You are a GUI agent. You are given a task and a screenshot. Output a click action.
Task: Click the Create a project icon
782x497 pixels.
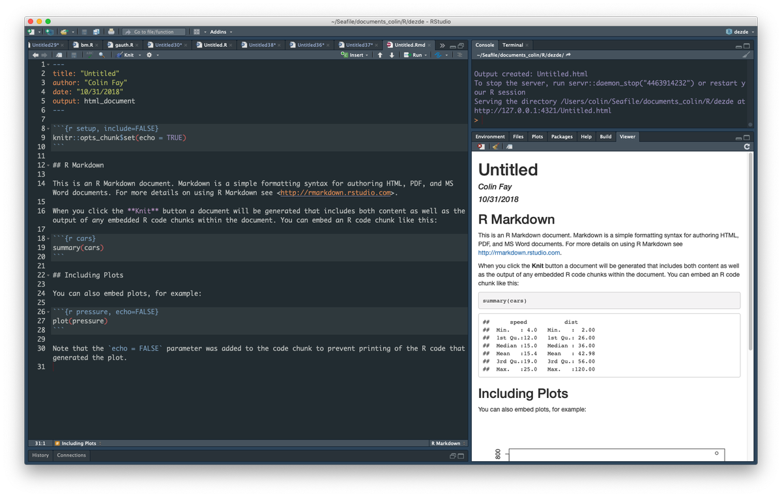(x=50, y=31)
